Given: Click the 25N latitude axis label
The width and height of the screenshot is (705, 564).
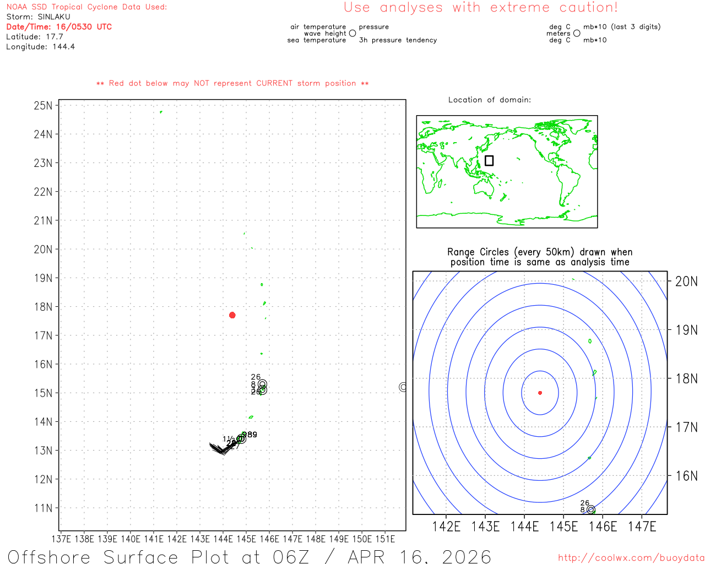Looking at the screenshot, I should pyautogui.click(x=44, y=106).
